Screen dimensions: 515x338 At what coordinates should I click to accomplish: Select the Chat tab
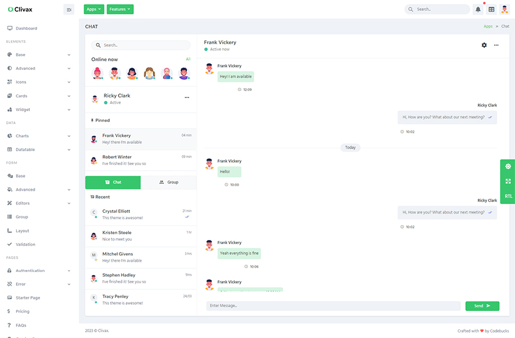pyautogui.click(x=113, y=182)
